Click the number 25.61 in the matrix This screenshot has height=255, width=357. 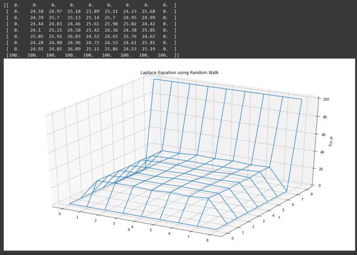tap(93, 24)
